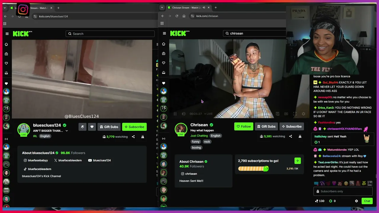379x213 pixels.
Task: Open blueclues124 YouTube link
Action: [x=99, y=160]
